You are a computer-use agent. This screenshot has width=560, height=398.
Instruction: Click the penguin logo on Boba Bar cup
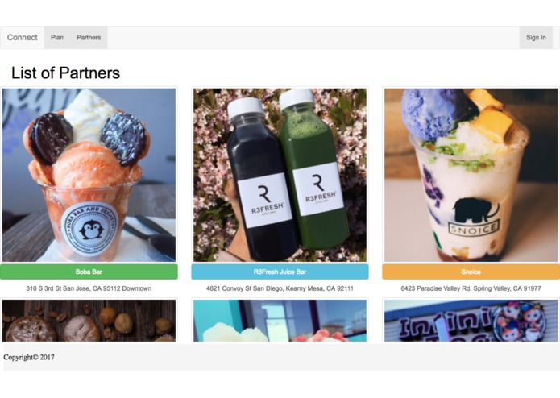89,230
